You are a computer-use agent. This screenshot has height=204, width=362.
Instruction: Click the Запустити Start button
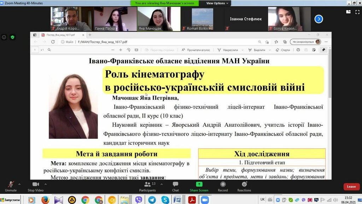click(10, 200)
